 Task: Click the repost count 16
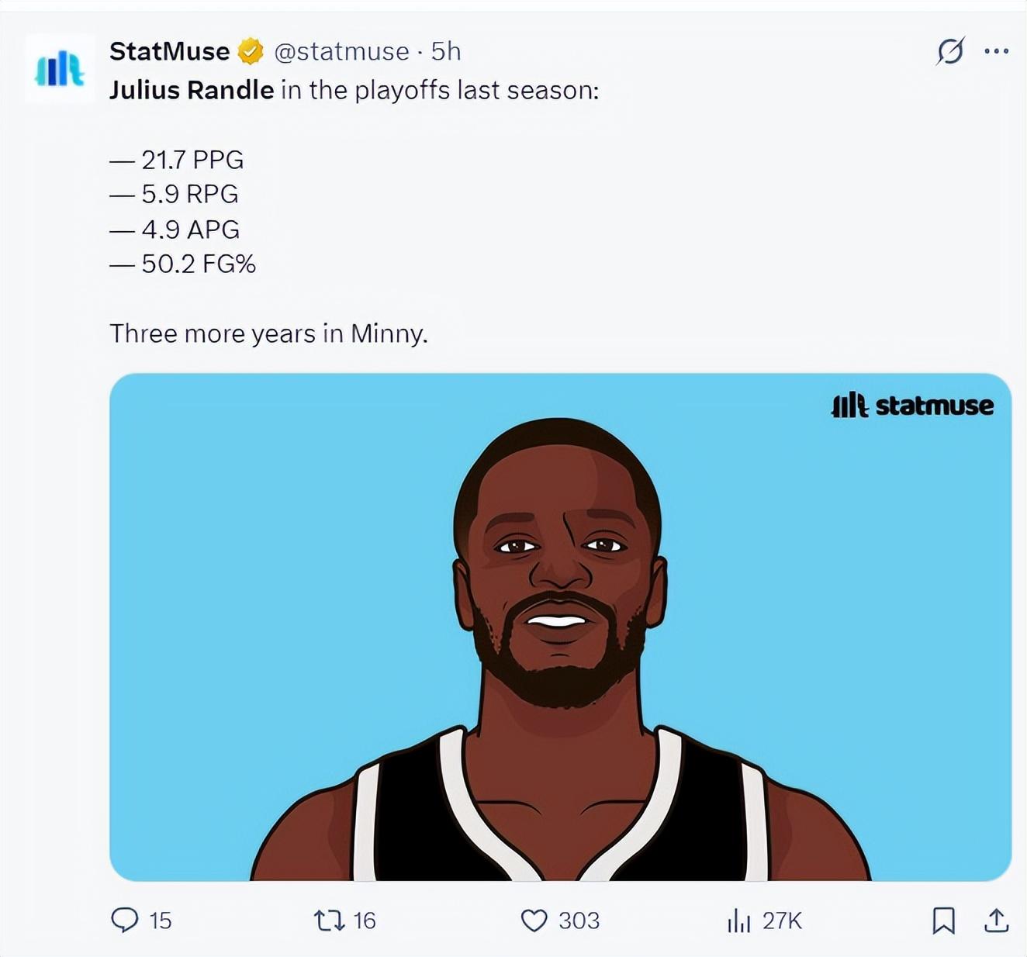(365, 921)
